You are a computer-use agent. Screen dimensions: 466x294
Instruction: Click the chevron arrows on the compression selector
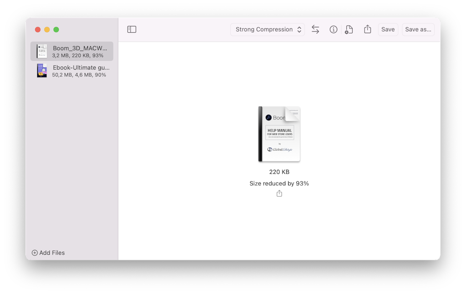click(x=299, y=29)
